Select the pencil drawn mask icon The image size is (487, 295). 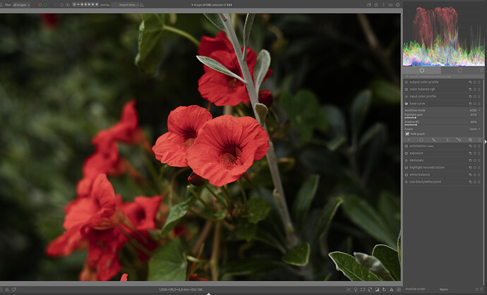pos(433,140)
